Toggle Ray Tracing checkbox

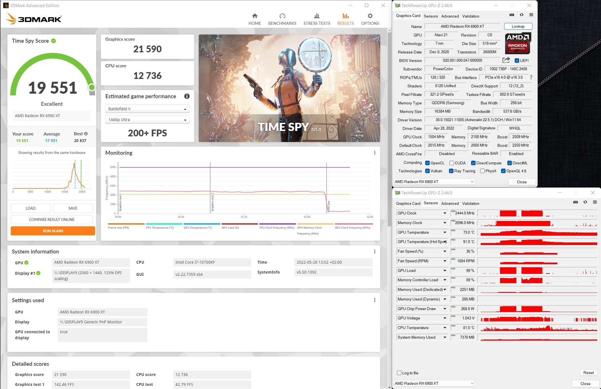451,171
